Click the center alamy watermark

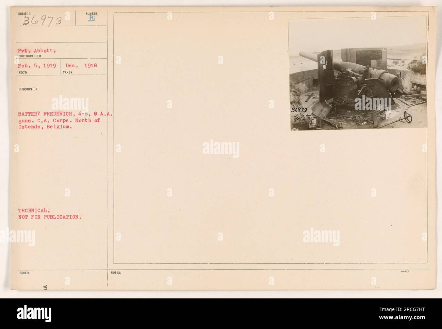221,148
